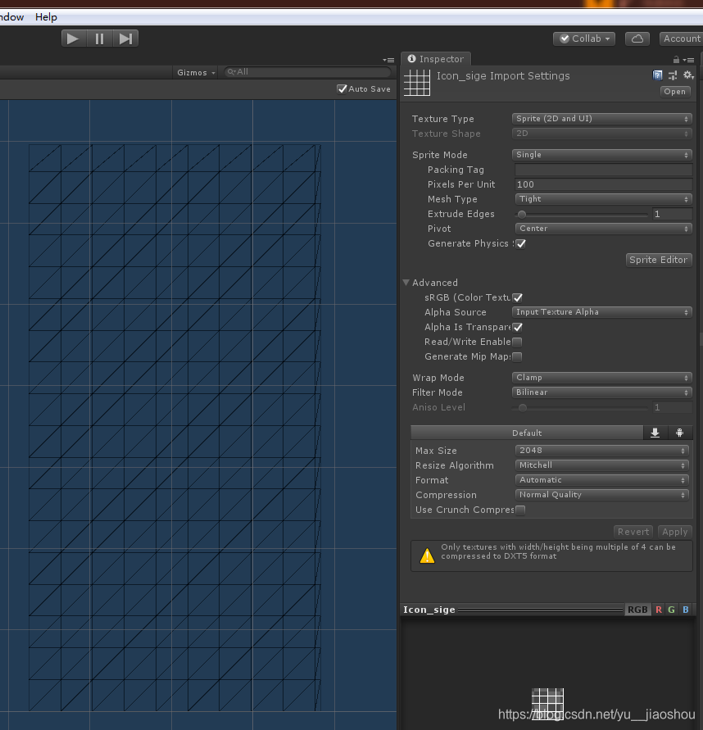This screenshot has height=730, width=703.
Task: Toggle the Auto Save checkbox
Action: pyautogui.click(x=342, y=88)
